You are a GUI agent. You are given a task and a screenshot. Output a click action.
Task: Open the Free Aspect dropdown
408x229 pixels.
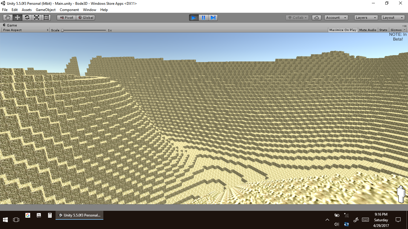pyautogui.click(x=26, y=30)
